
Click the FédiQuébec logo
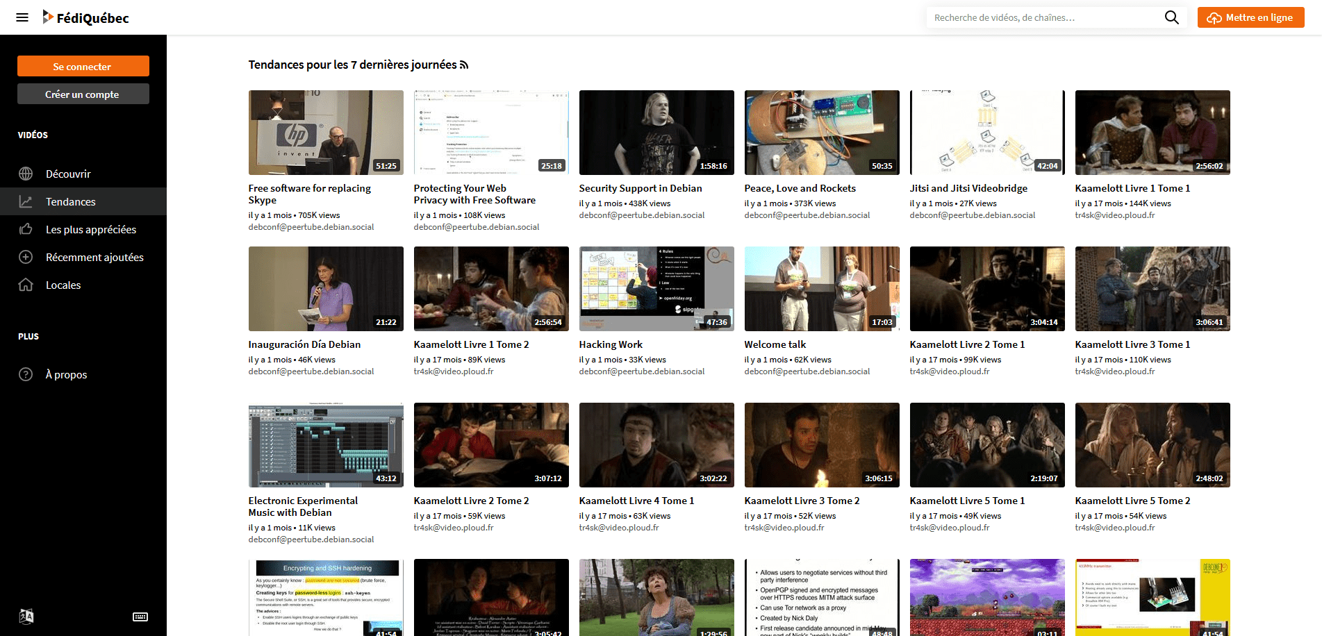85,17
